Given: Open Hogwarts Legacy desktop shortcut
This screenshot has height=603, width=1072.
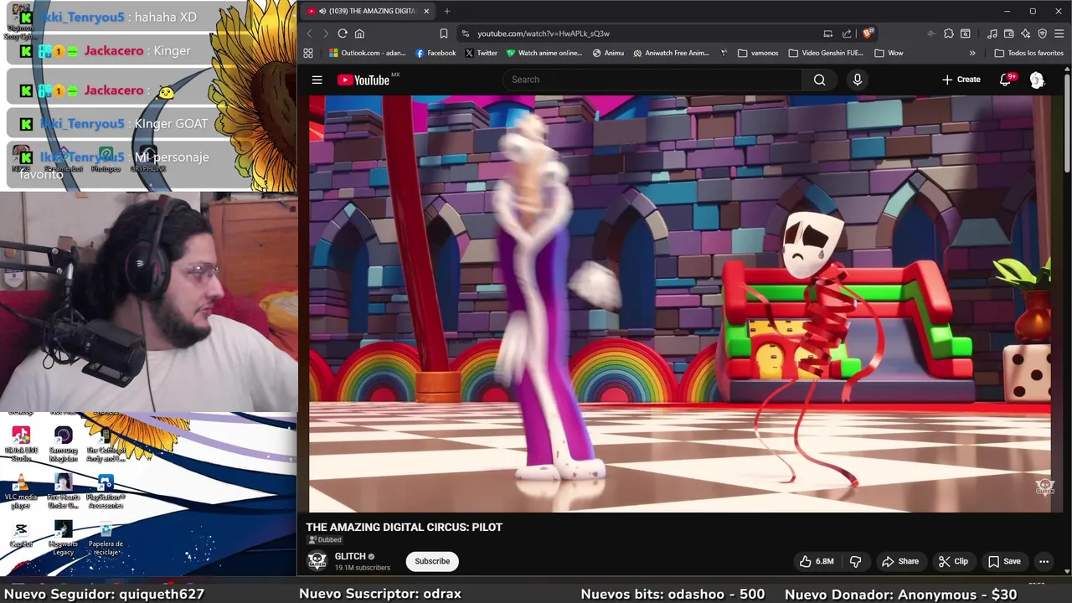Looking at the screenshot, I should (x=64, y=538).
